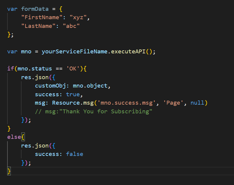Image resolution: width=234 pixels, height=185 pixels.
Task: Click yourServiceFileName identifier
Action: tap(75, 52)
